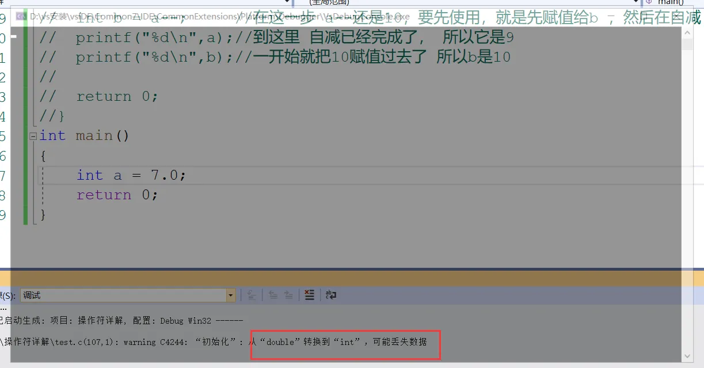Image resolution: width=704 pixels, height=368 pixels.
Task: Click the output panel scrollbar down arrow
Action: [687, 357]
